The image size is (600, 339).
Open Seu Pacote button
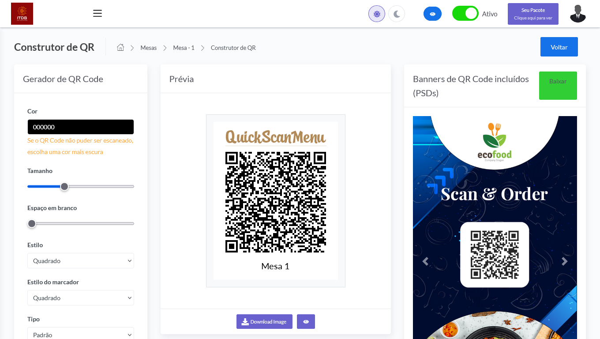tap(533, 14)
